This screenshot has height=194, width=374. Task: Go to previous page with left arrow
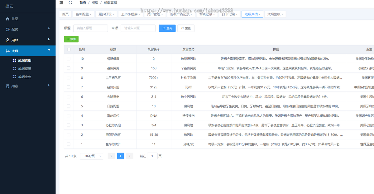point(111,156)
